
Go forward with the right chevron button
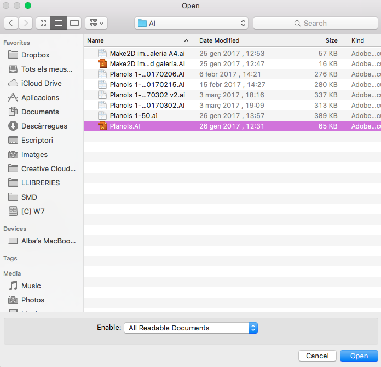26,23
